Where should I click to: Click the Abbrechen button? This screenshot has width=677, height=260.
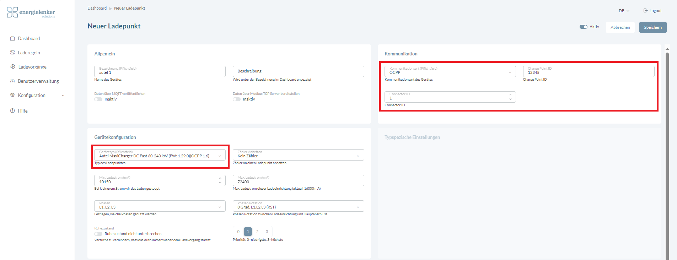[x=620, y=27]
